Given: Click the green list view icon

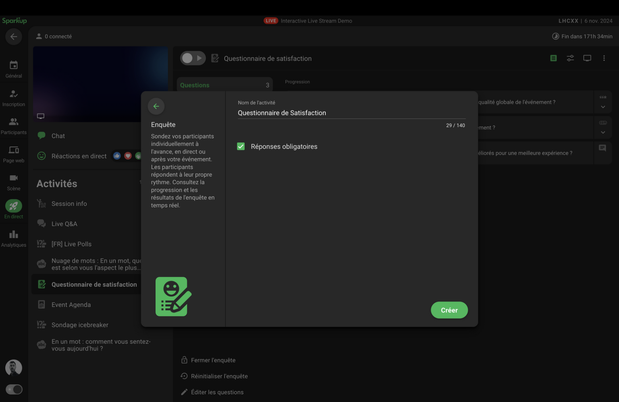Looking at the screenshot, I should [553, 58].
